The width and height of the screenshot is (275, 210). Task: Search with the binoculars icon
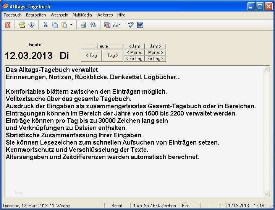[92, 25]
